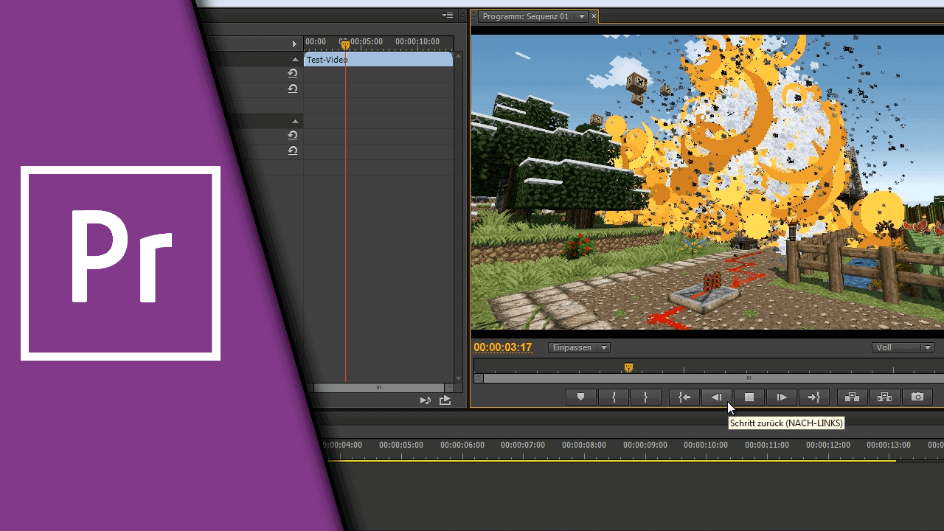
Task: Jump to Out point in Program monitor
Action: [x=814, y=398]
